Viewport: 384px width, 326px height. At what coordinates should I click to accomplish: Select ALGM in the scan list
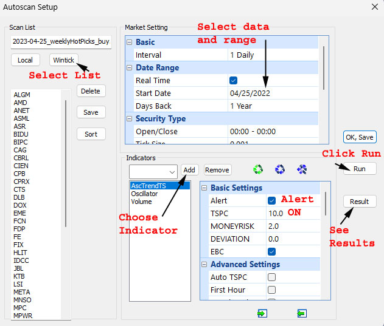[22, 95]
